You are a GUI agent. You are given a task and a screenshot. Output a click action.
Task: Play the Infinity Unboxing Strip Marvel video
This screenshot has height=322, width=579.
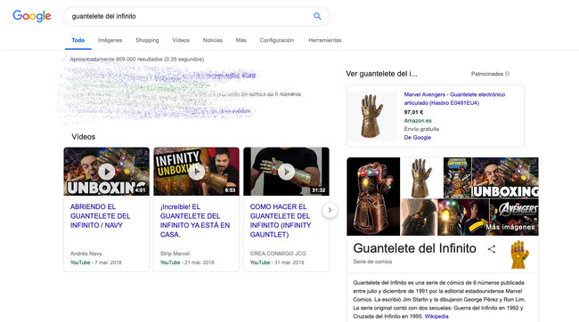pyautogui.click(x=197, y=172)
